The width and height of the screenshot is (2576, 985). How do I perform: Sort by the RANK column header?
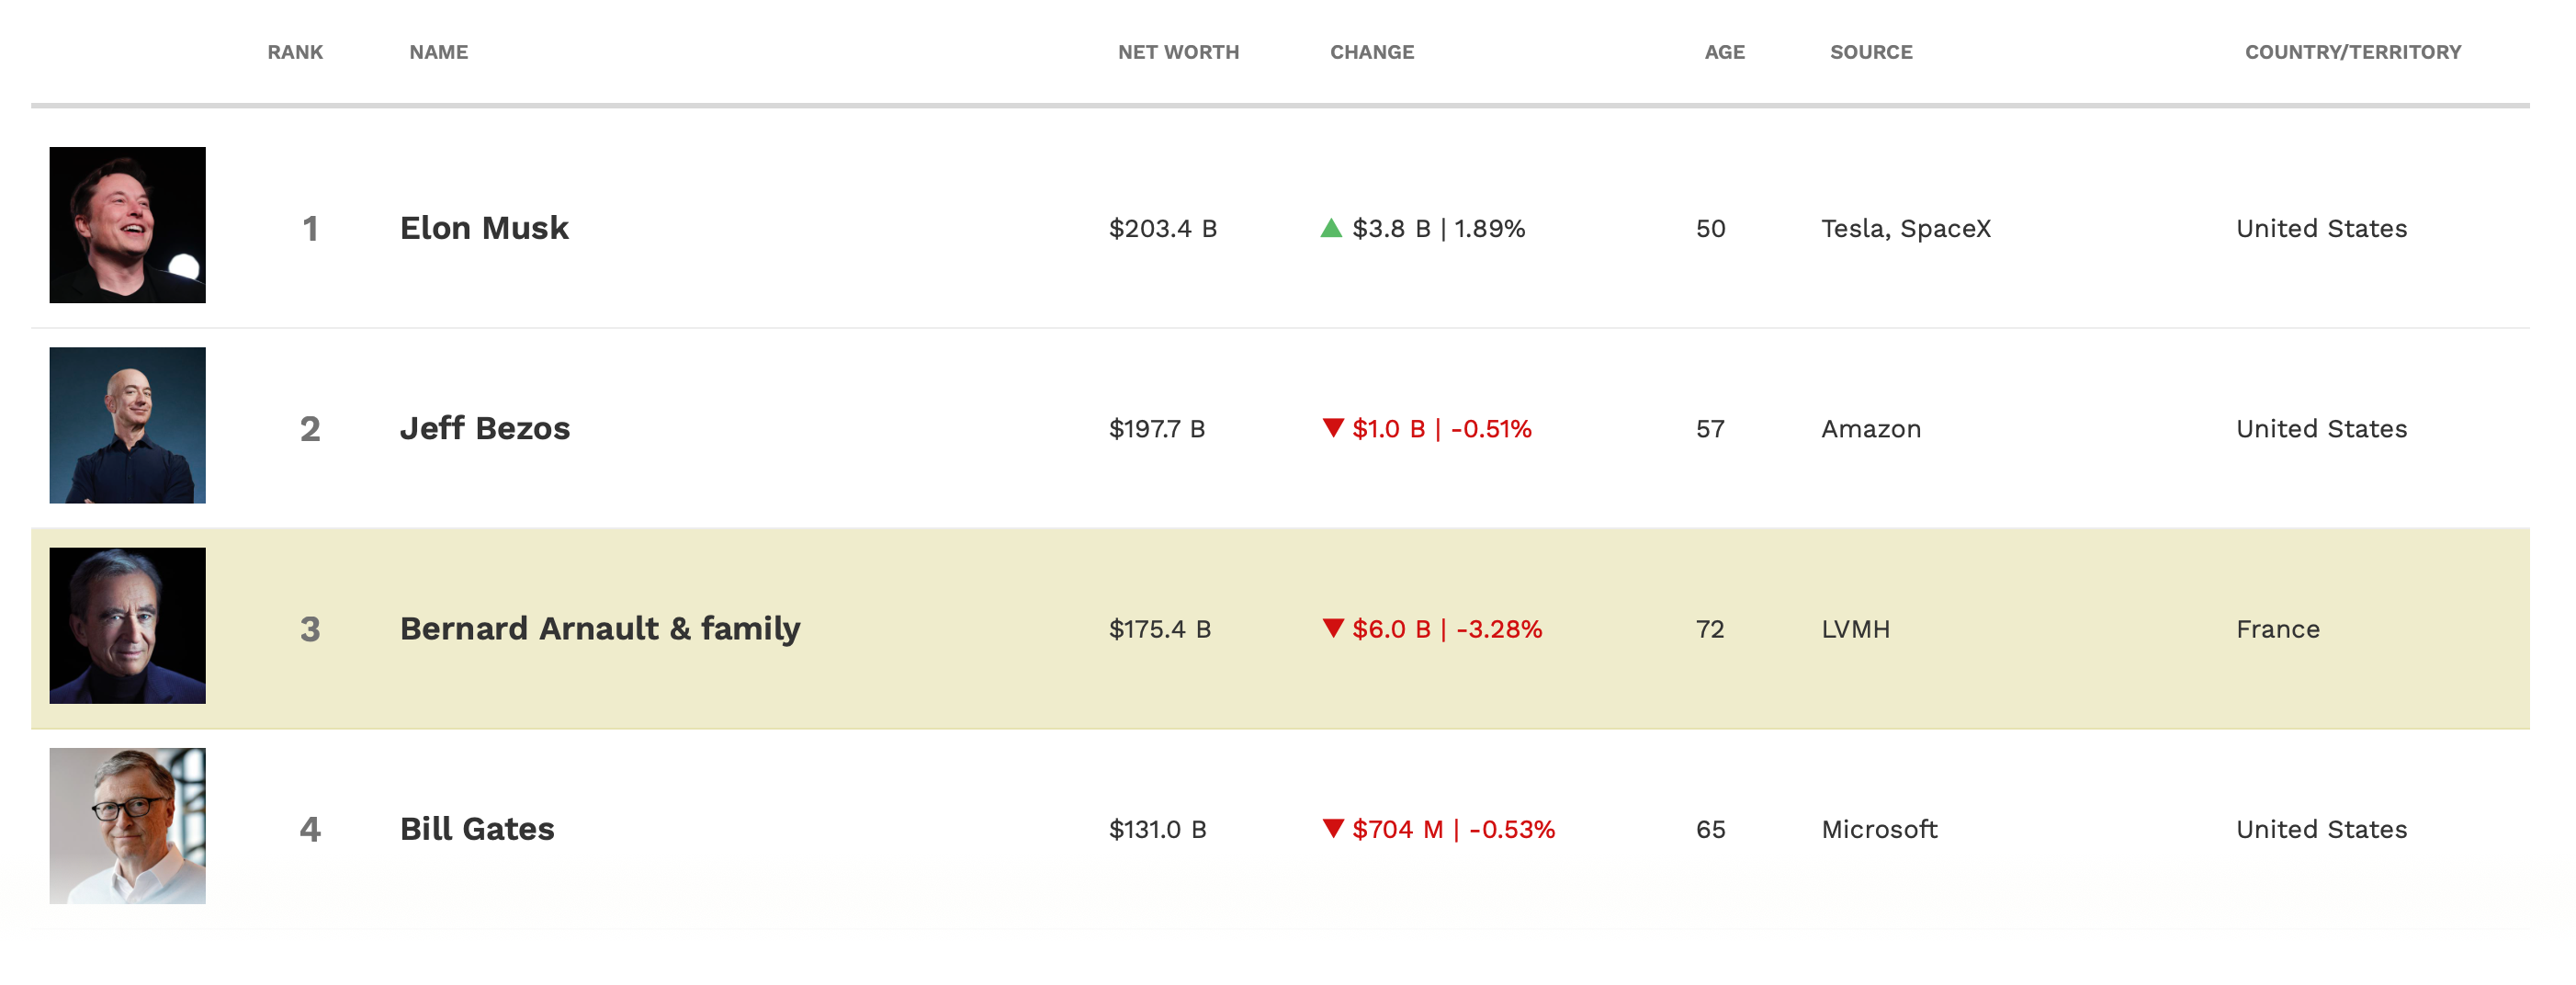pos(295,52)
